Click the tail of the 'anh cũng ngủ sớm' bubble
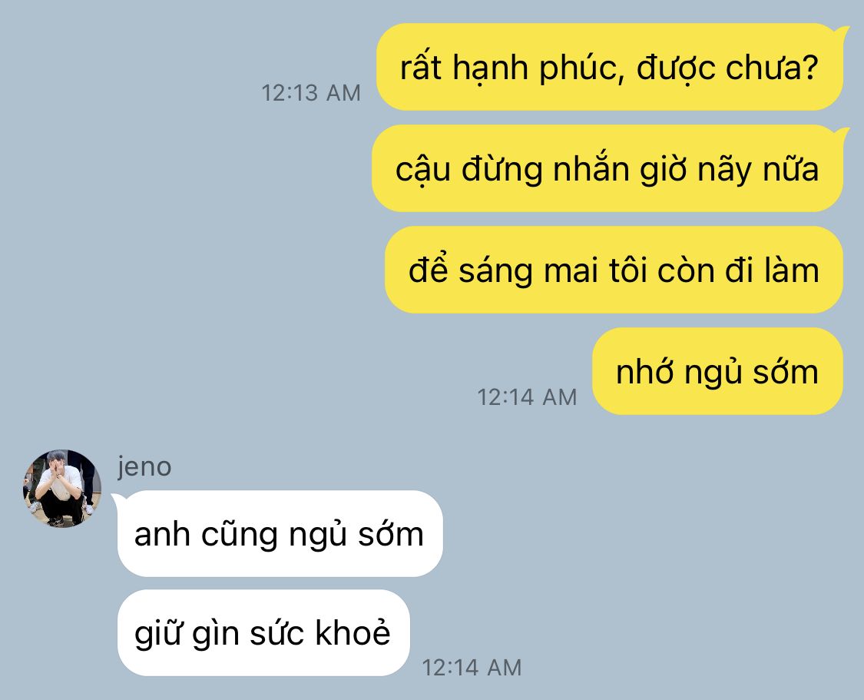Screen dimensions: 864x700 coord(118,499)
